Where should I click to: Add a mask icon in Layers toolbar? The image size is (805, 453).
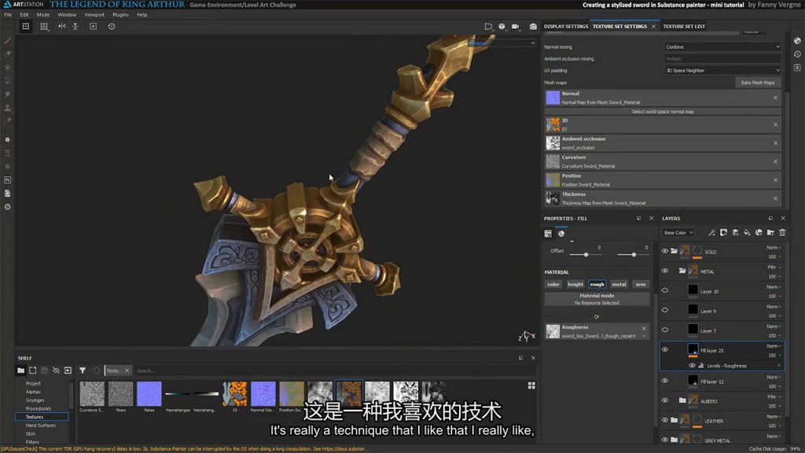coord(723,233)
